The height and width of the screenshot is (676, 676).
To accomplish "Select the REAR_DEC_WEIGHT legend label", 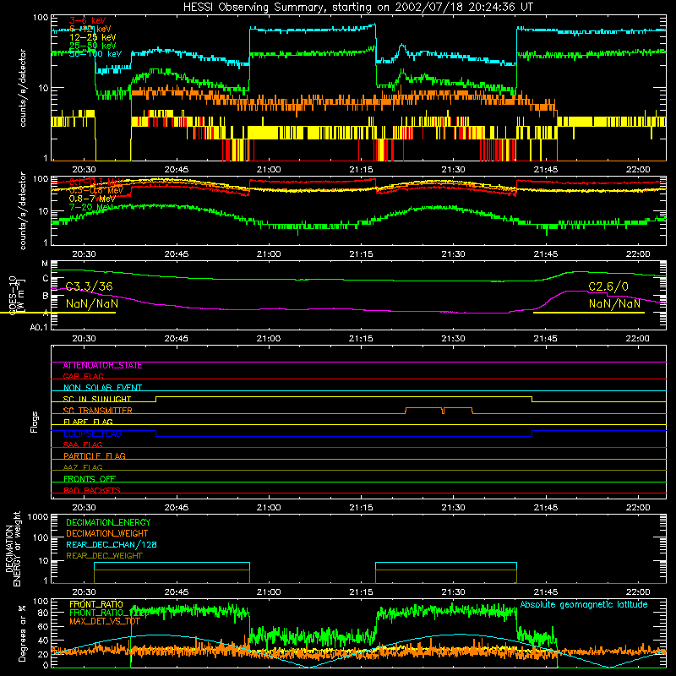I will (104, 556).
